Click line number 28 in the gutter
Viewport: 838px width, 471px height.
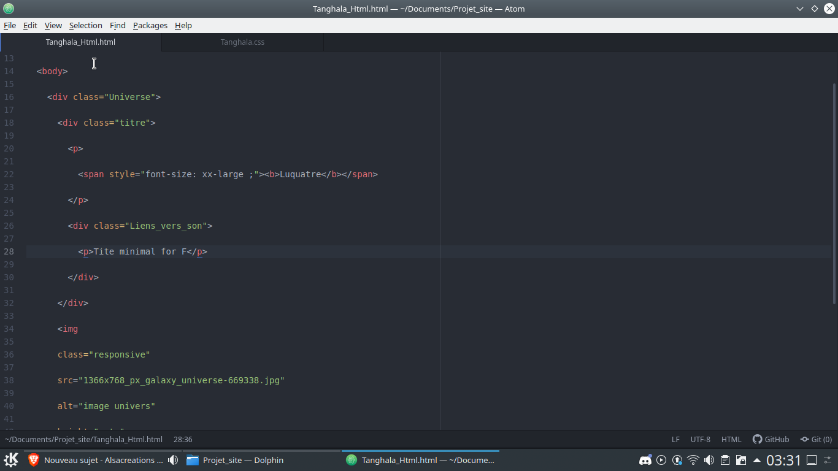click(9, 251)
